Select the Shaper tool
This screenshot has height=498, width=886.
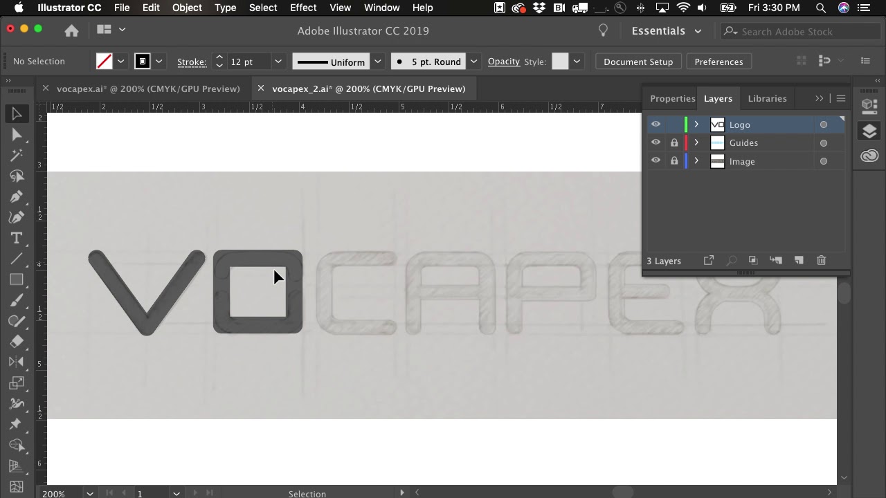click(x=17, y=321)
